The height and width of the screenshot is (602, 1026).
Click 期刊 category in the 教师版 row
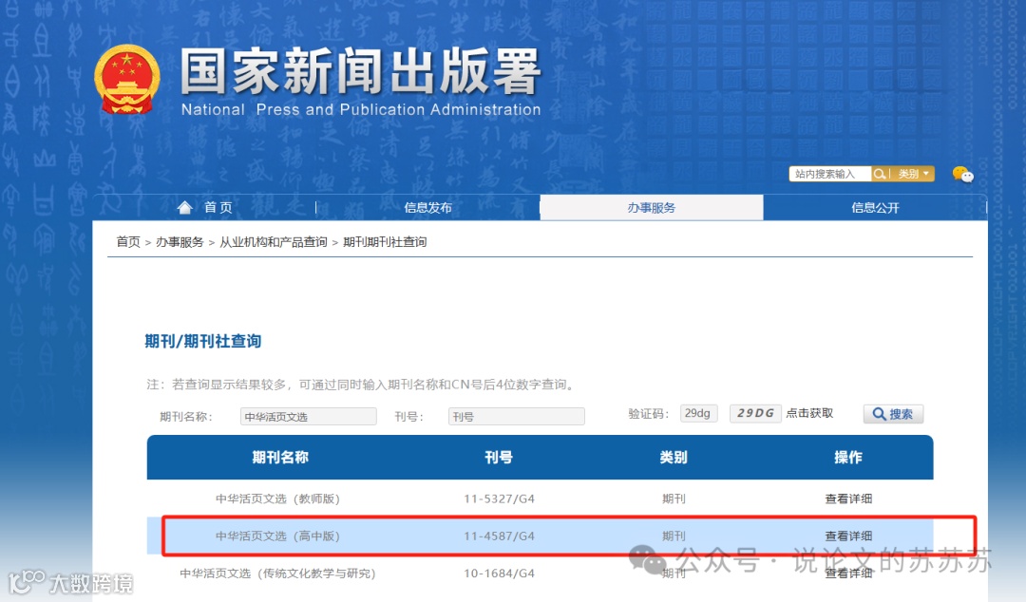coord(674,499)
